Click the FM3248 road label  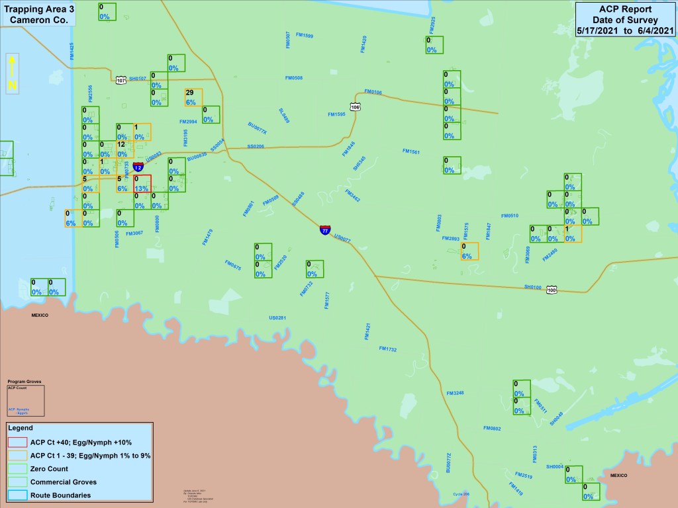(x=455, y=393)
